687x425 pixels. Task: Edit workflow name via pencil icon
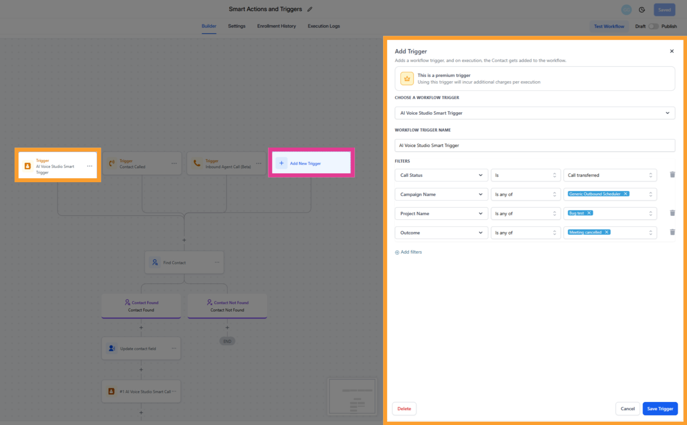click(x=310, y=9)
